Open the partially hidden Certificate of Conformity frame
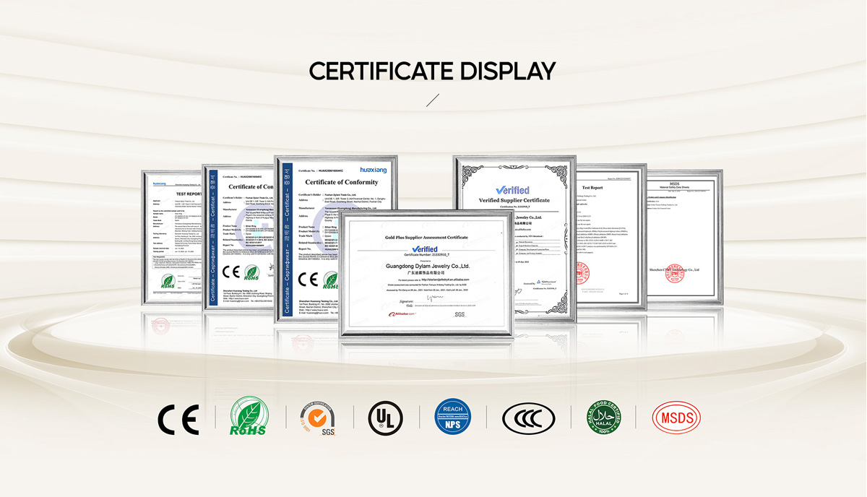This screenshot has height=497, width=867. pyautogui.click(x=238, y=237)
